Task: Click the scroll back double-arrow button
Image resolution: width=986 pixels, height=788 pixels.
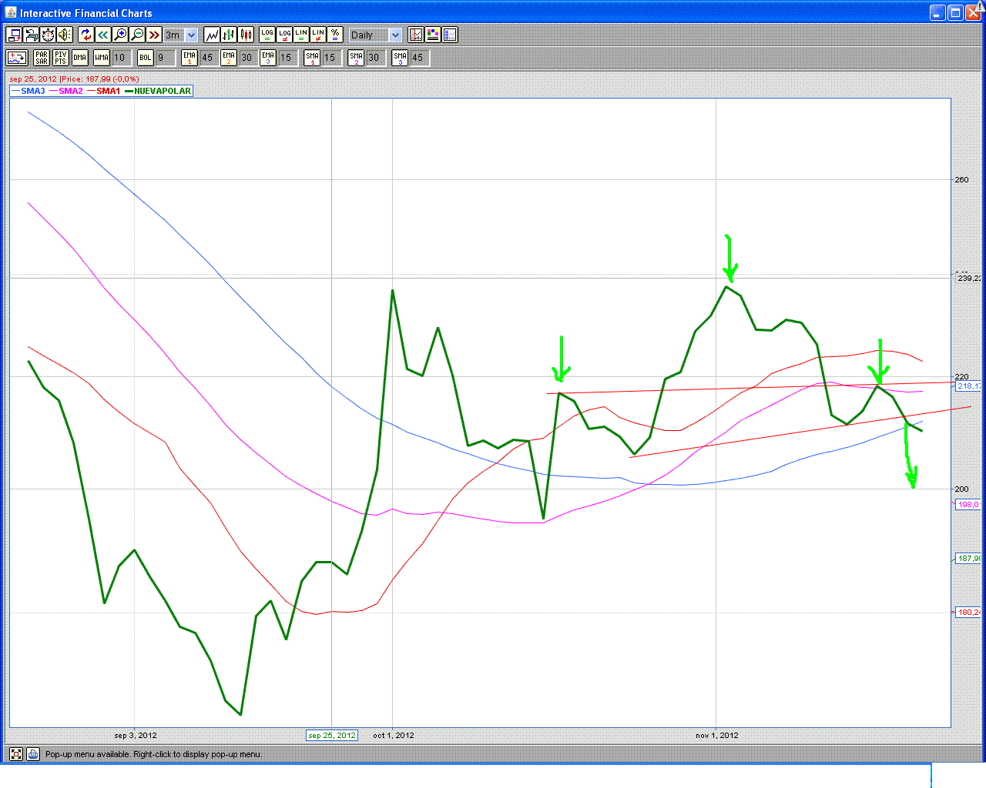Action: [x=103, y=35]
